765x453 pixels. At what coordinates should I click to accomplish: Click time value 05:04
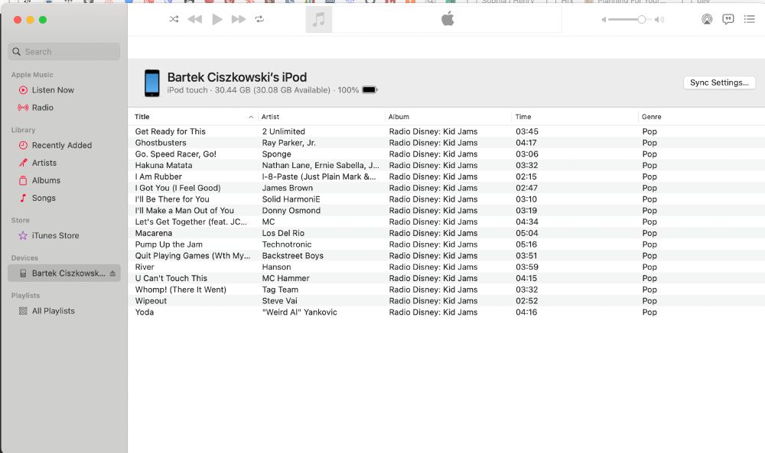click(527, 233)
